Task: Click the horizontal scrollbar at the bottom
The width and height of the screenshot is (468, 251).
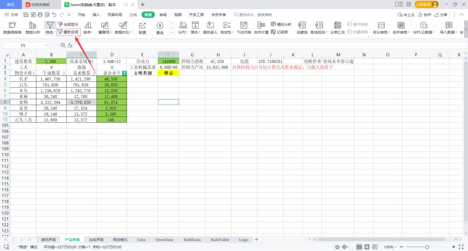Action: [x=381, y=239]
